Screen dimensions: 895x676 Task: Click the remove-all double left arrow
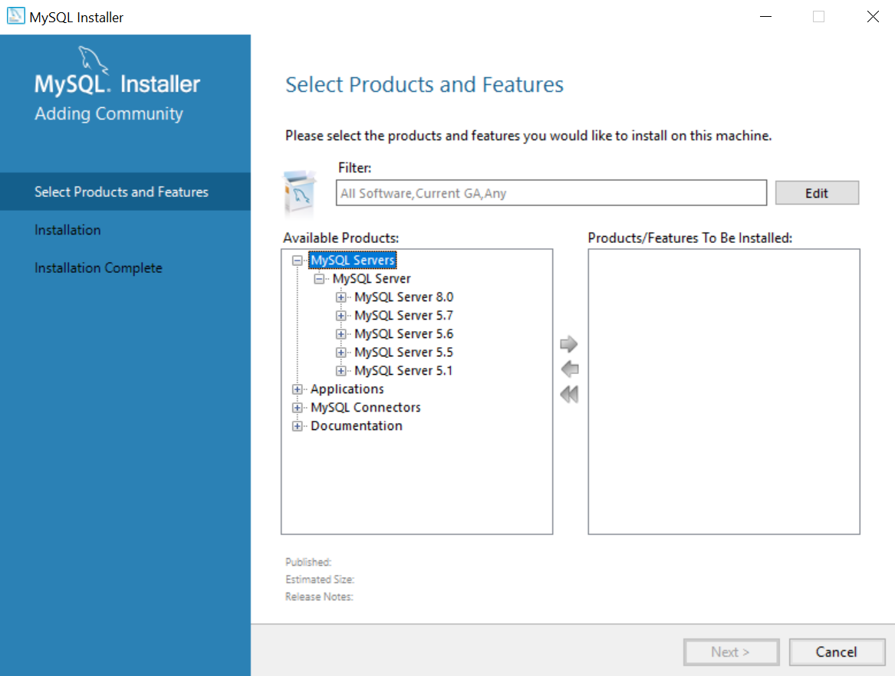(x=569, y=394)
